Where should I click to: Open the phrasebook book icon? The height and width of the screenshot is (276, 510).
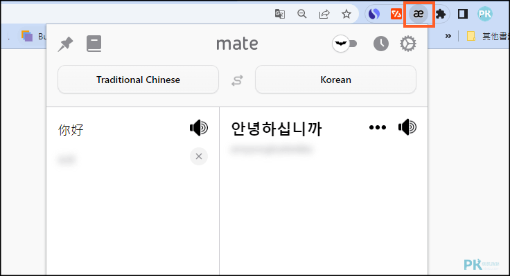tap(94, 44)
